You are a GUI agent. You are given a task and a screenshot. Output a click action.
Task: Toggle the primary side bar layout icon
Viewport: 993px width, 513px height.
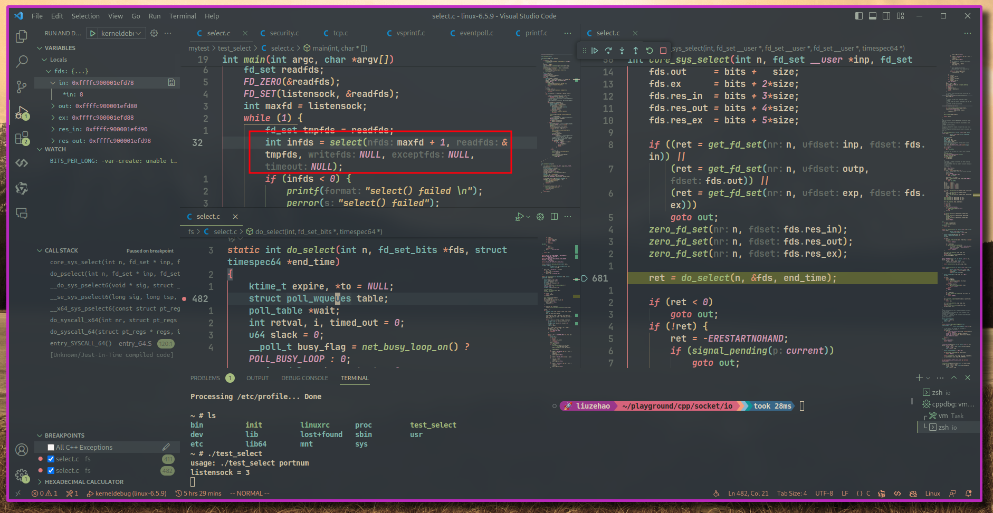(859, 16)
